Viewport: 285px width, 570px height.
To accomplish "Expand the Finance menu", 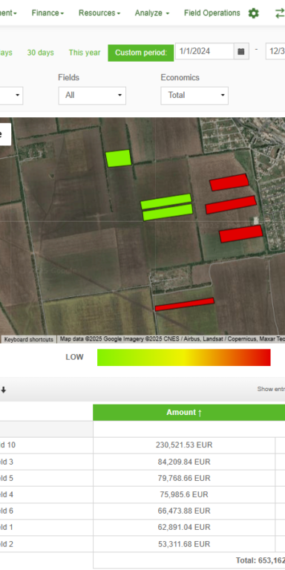I will tap(47, 13).
